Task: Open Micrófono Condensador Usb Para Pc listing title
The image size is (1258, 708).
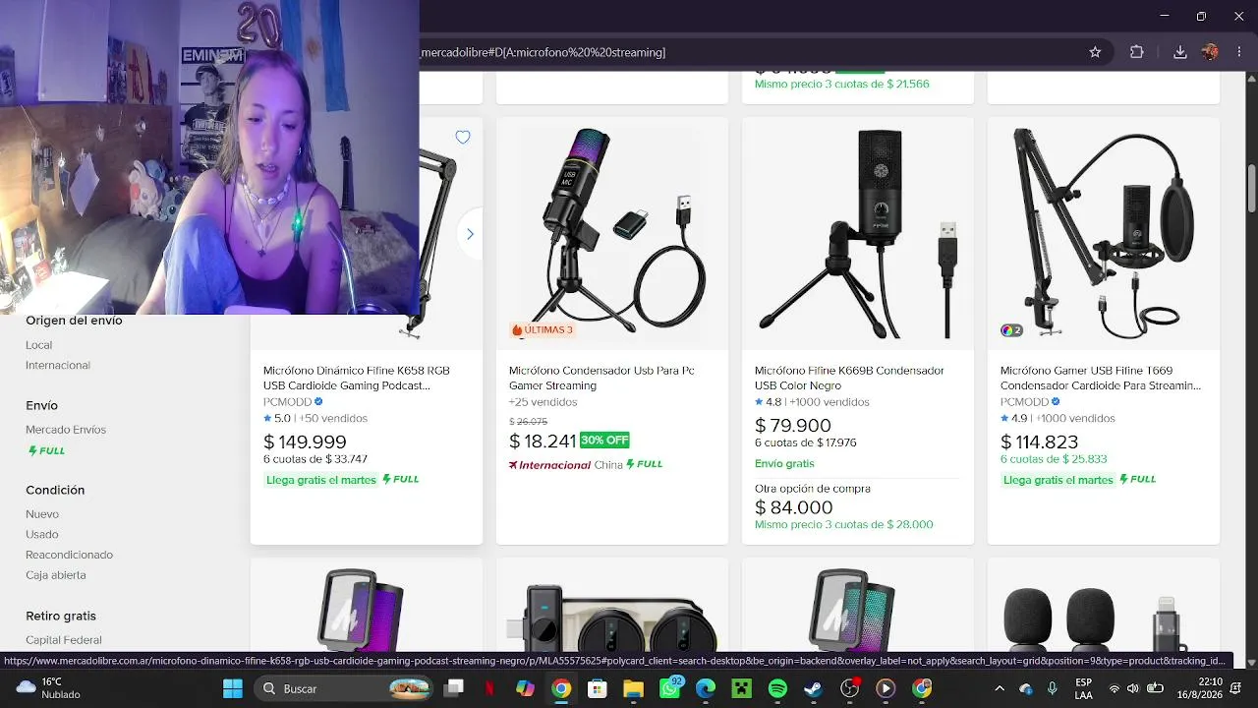Action: pyautogui.click(x=601, y=378)
